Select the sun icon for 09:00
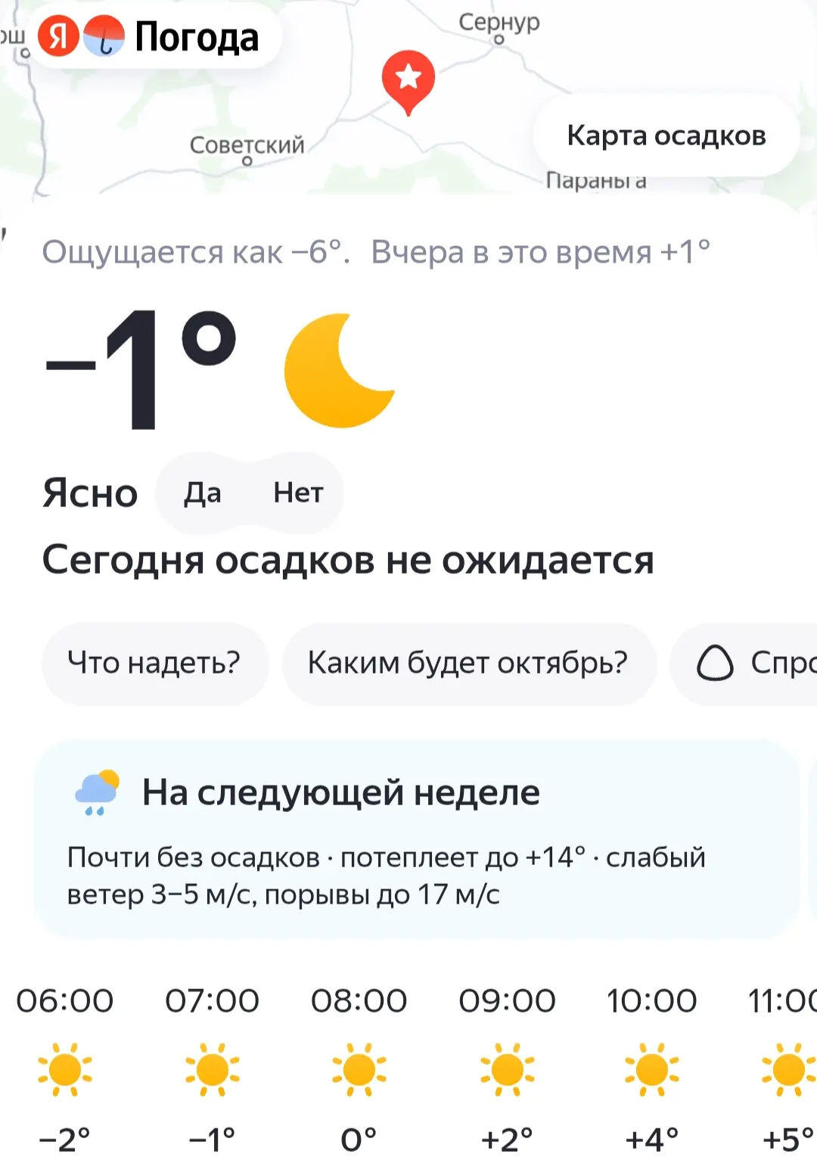Screen dimensions: 817x1176 [x=507, y=1069]
